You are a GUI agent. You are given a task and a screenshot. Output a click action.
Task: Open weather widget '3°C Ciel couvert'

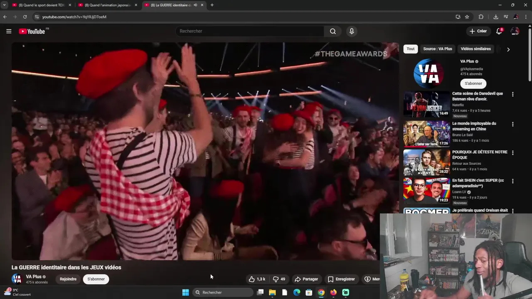pyautogui.click(x=17, y=292)
